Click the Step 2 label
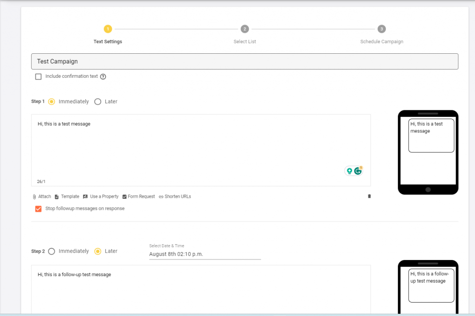 [38, 251]
